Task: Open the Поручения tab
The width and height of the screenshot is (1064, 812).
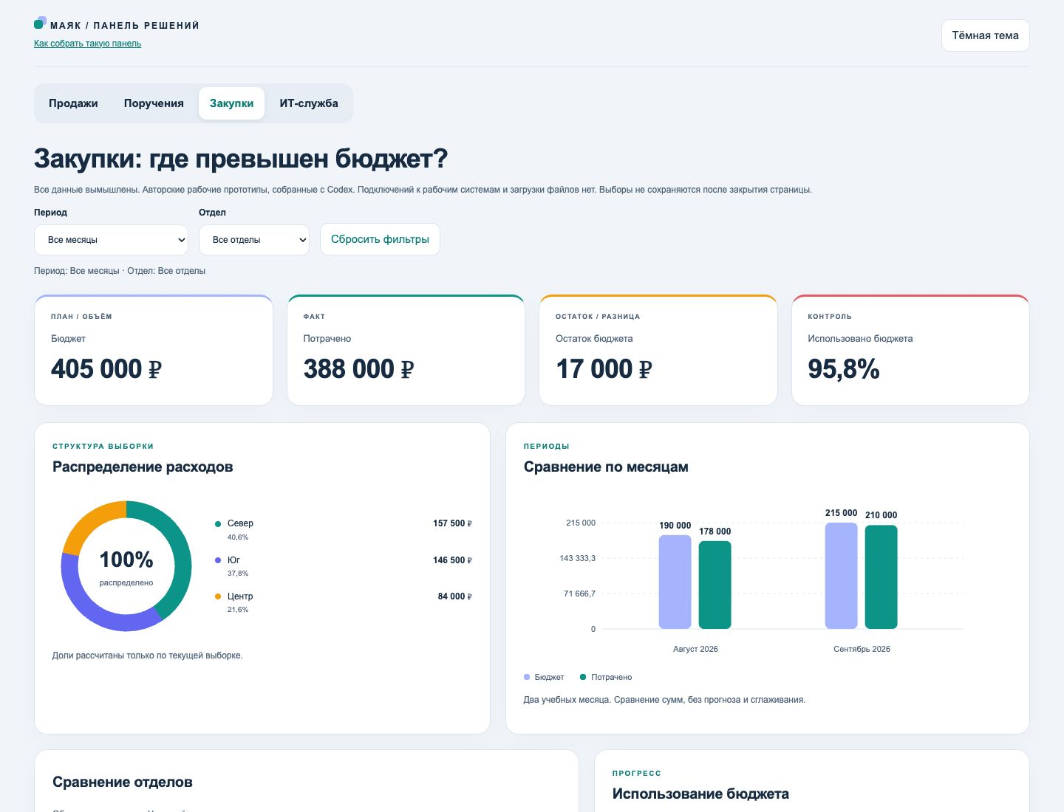Action: tap(154, 103)
